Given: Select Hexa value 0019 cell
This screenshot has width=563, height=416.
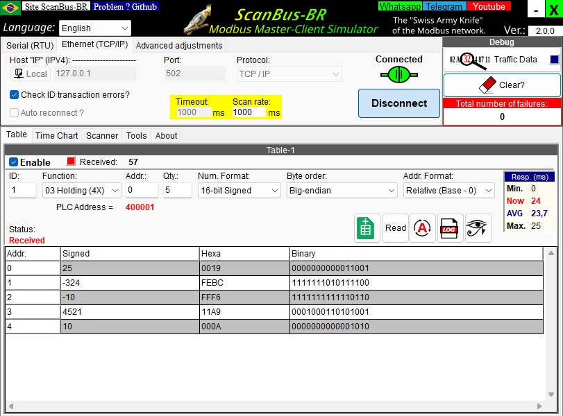Looking at the screenshot, I should pyautogui.click(x=244, y=268).
